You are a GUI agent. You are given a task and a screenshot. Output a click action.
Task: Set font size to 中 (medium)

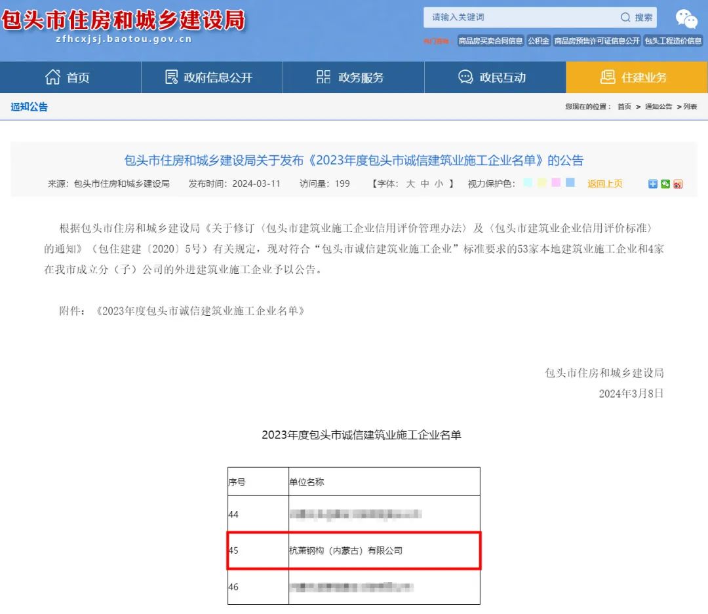tap(425, 184)
